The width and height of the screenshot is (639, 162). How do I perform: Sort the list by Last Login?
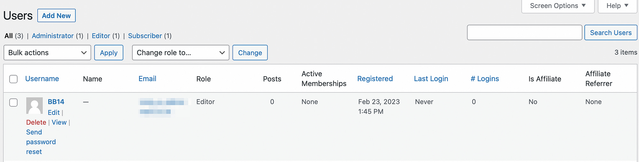[x=431, y=79]
